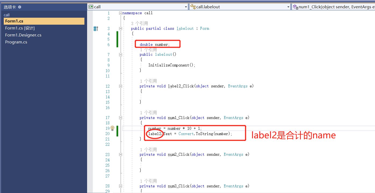This screenshot has width=375, height=193.
Task: Click CodeLens references above num2_Click
Action: (x=148, y=150)
